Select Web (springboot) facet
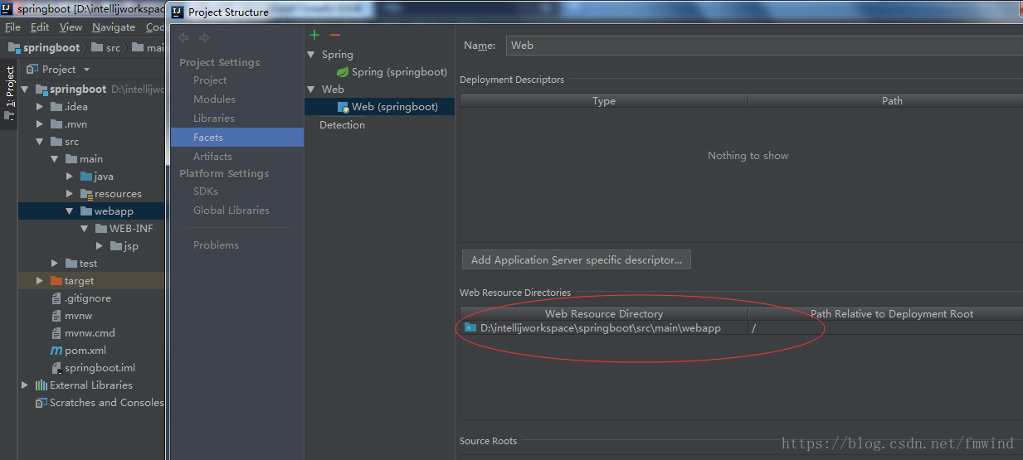Viewport: 1023px width, 460px height. (x=379, y=107)
